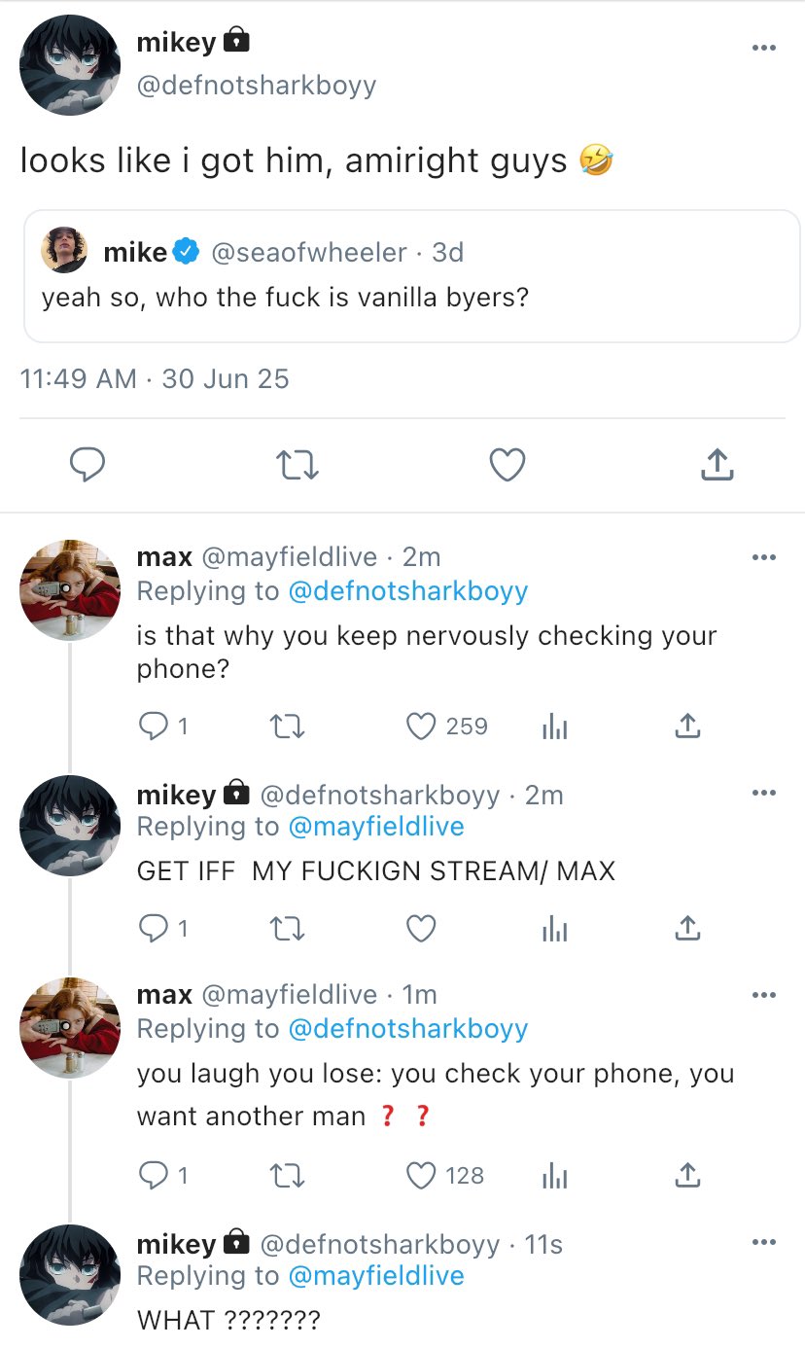
Task: Like max's reply with 259 likes
Action: [x=421, y=727]
